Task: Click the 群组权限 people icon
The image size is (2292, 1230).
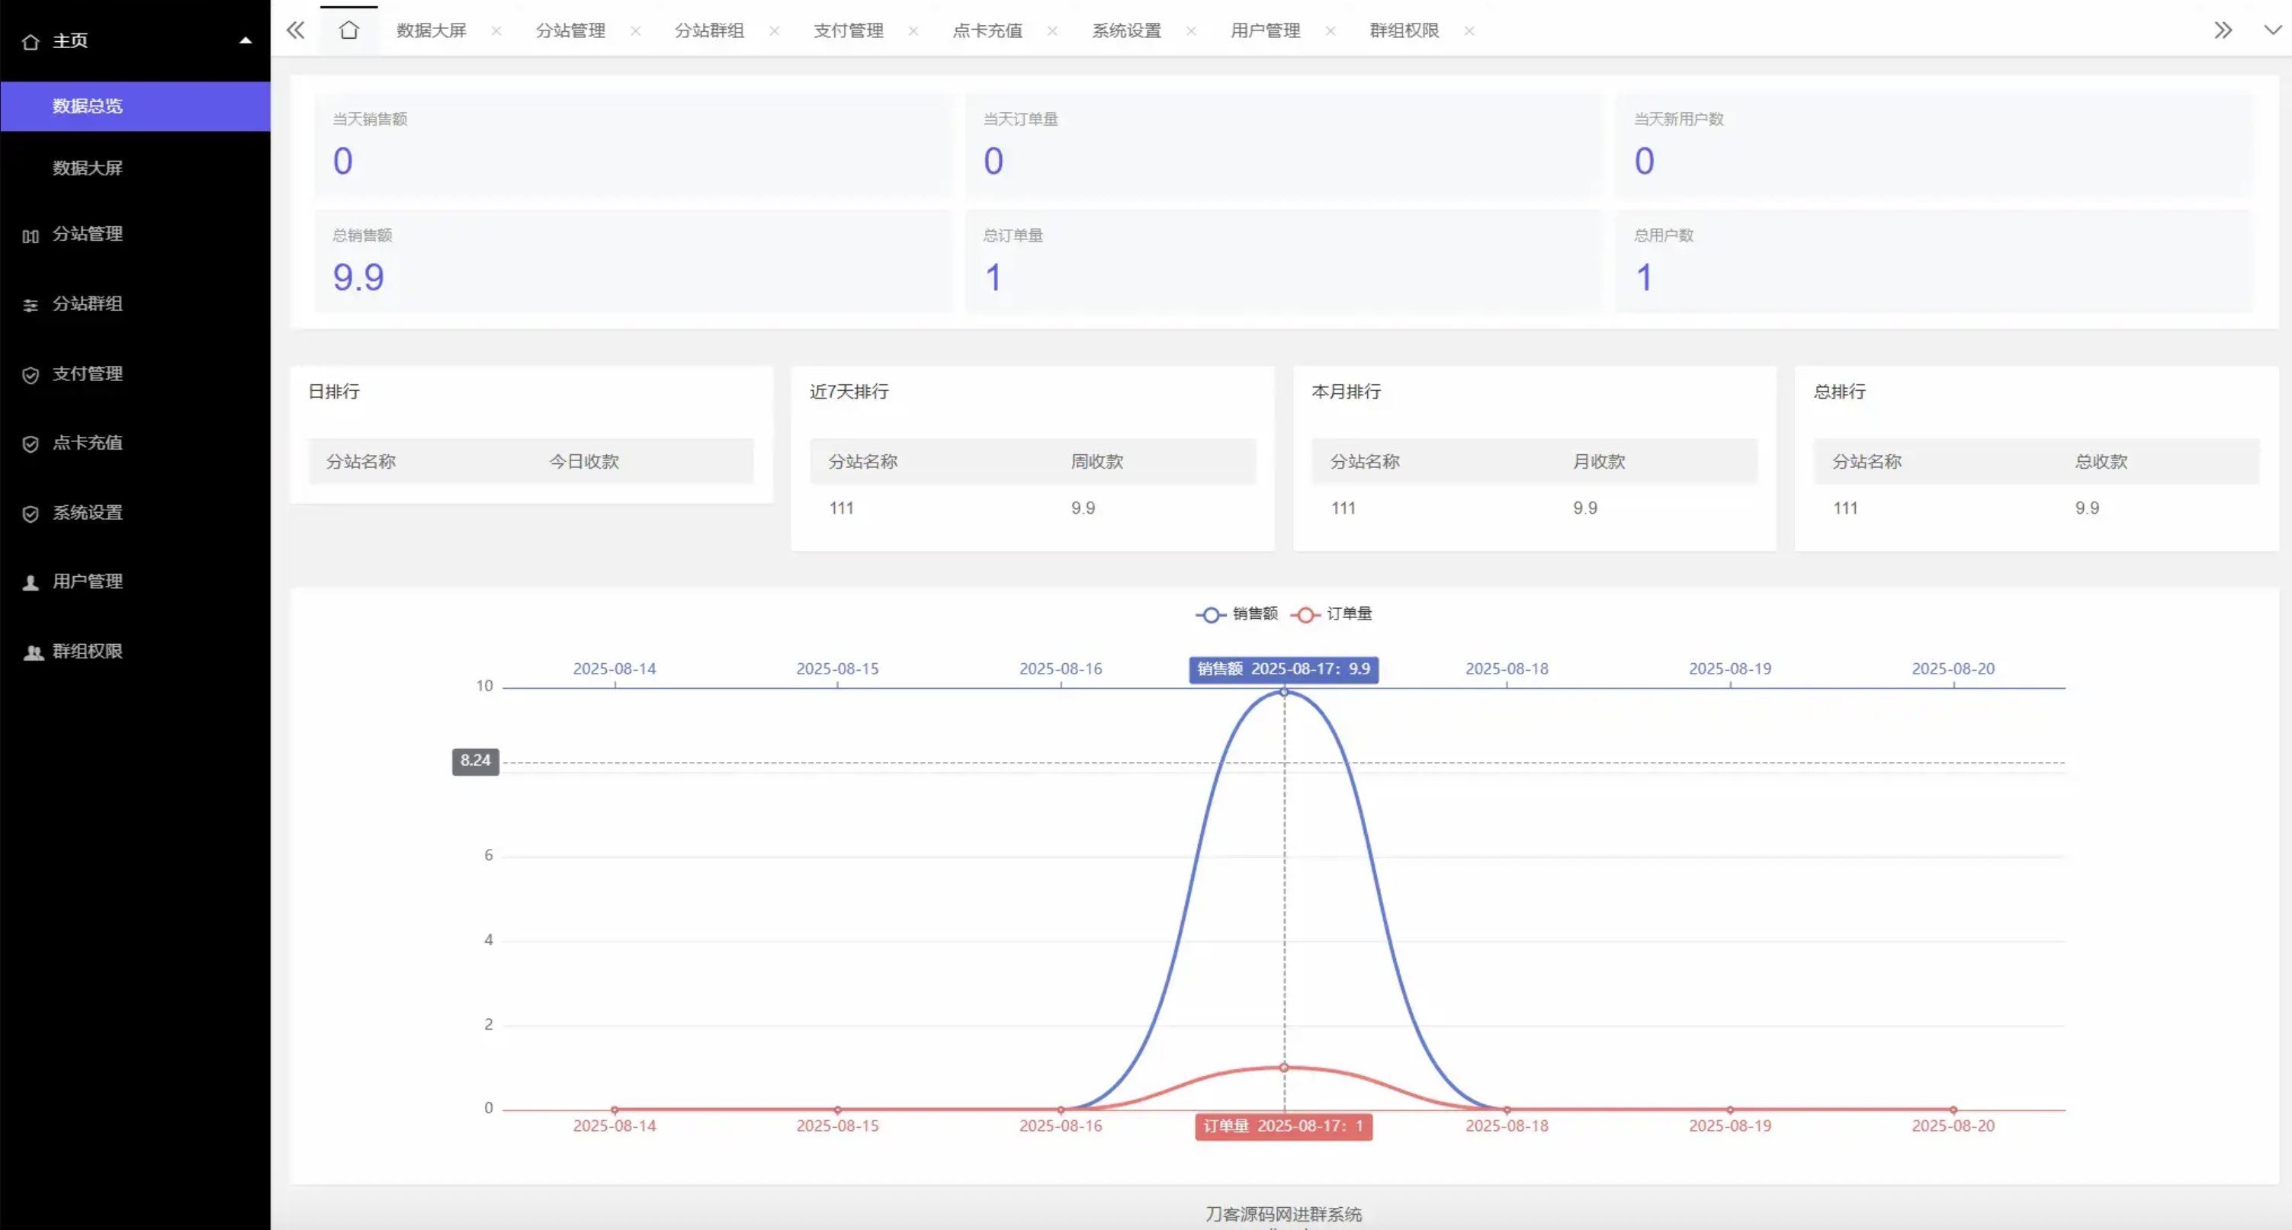Action: [33, 653]
